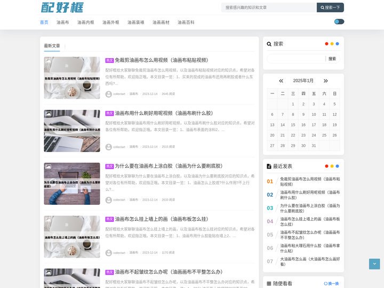Go to previous month in calendar

(x=281, y=81)
